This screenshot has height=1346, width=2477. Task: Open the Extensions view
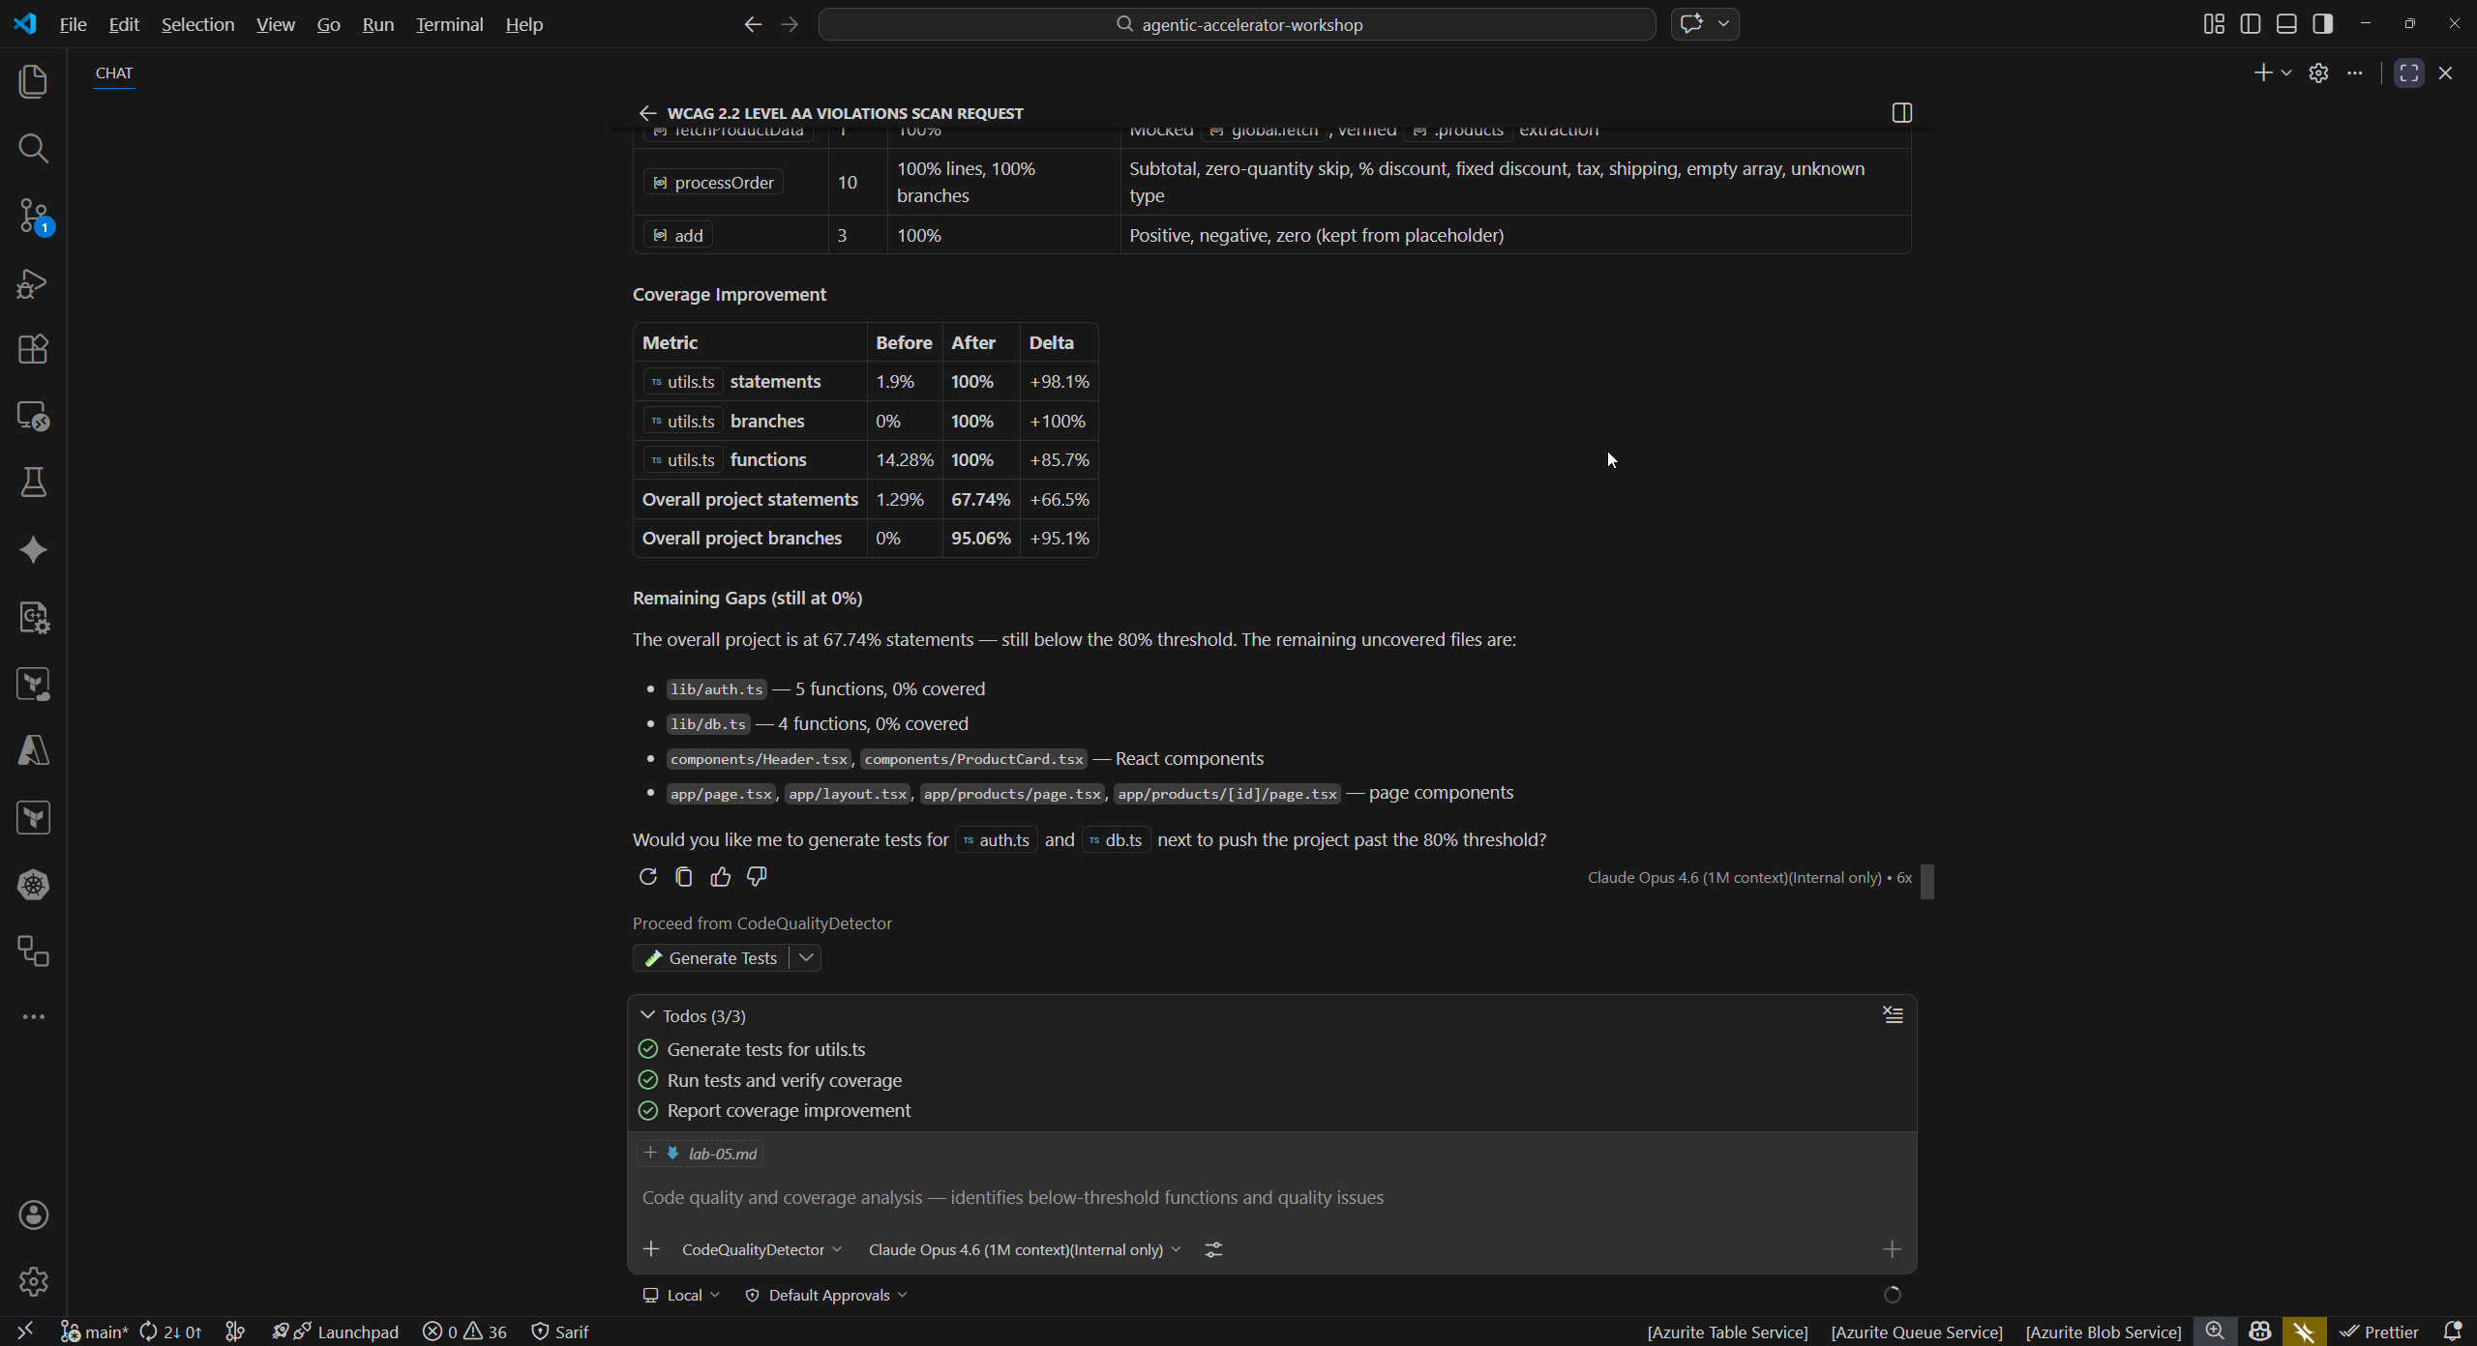(34, 349)
